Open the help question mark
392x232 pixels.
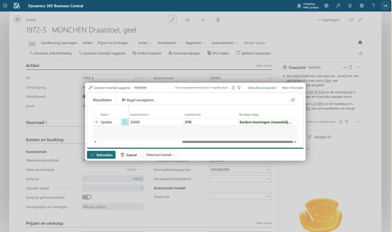[x=373, y=6]
